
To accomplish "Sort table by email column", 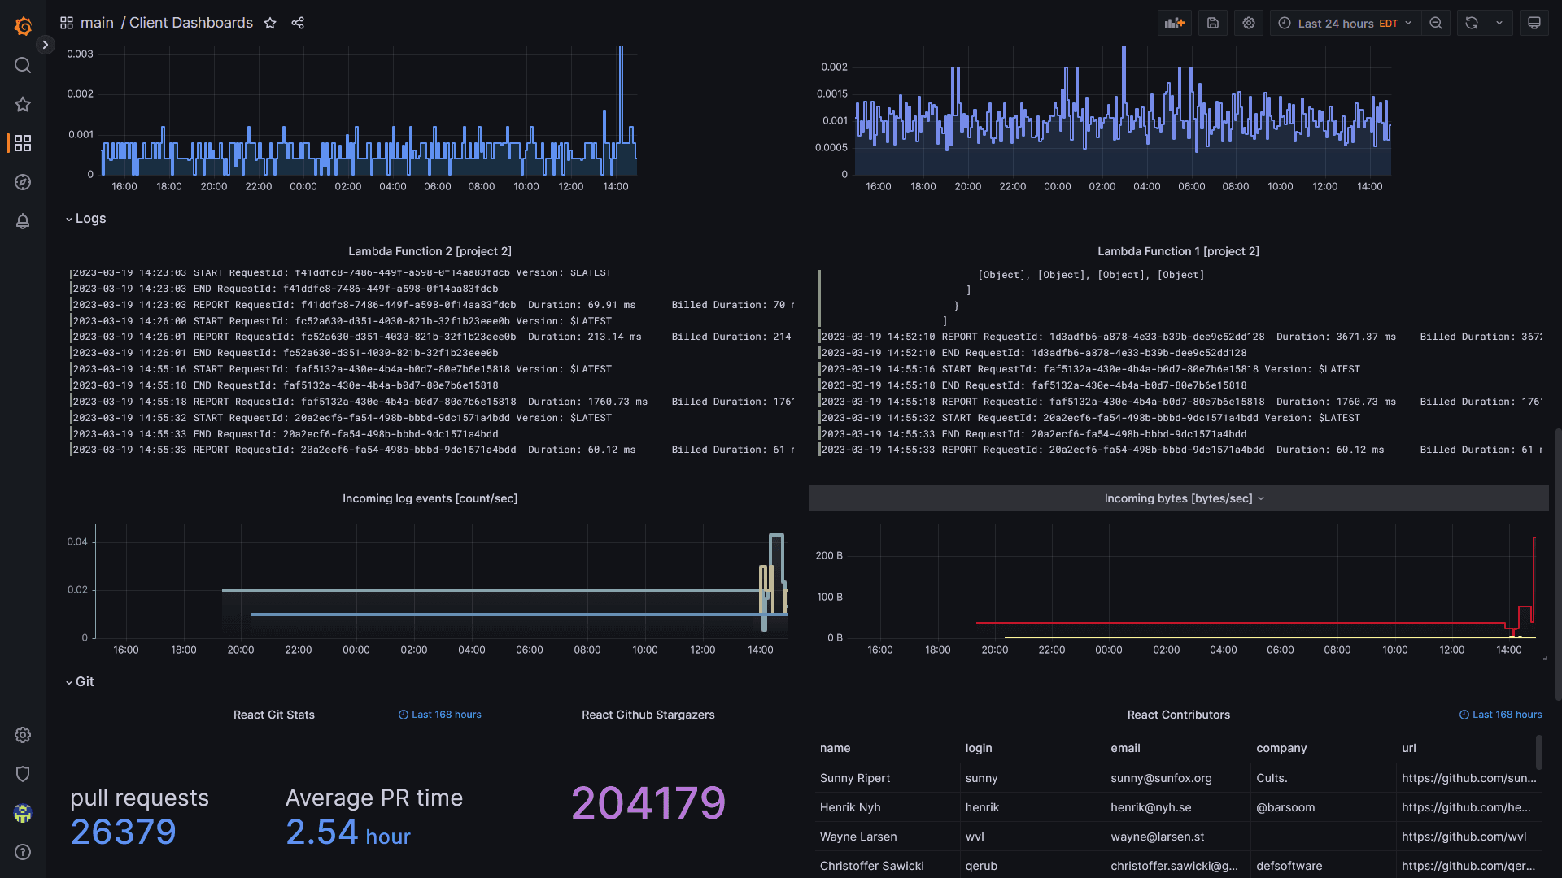I will (x=1125, y=748).
